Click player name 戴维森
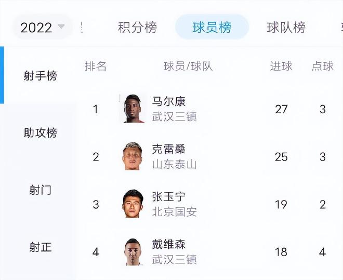This screenshot has width=343, height=280. [x=168, y=245]
